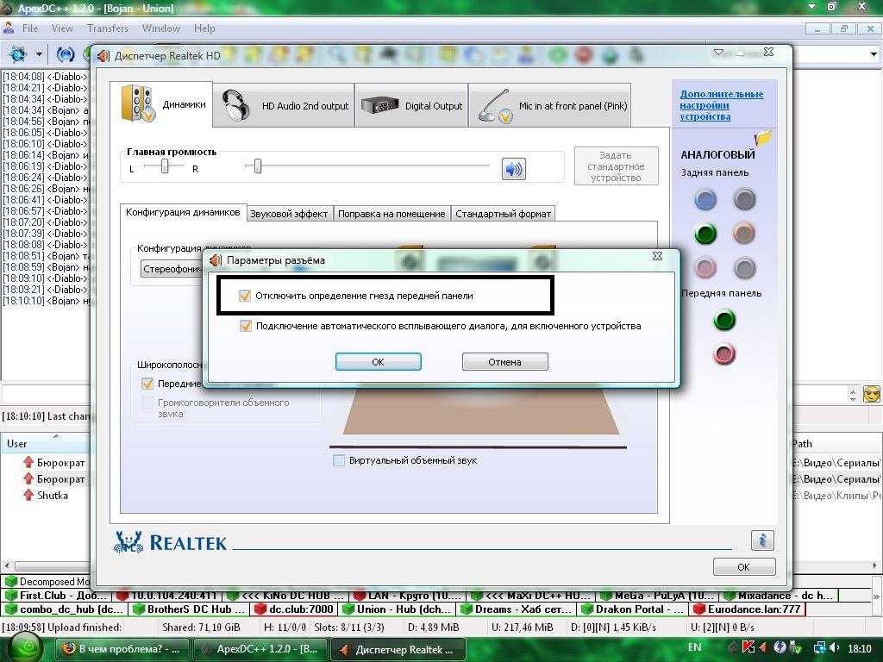
Task: Switch to Union - Hub tab
Action: (398, 609)
